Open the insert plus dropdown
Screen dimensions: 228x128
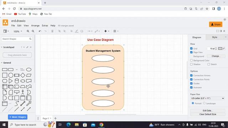(107, 31)
